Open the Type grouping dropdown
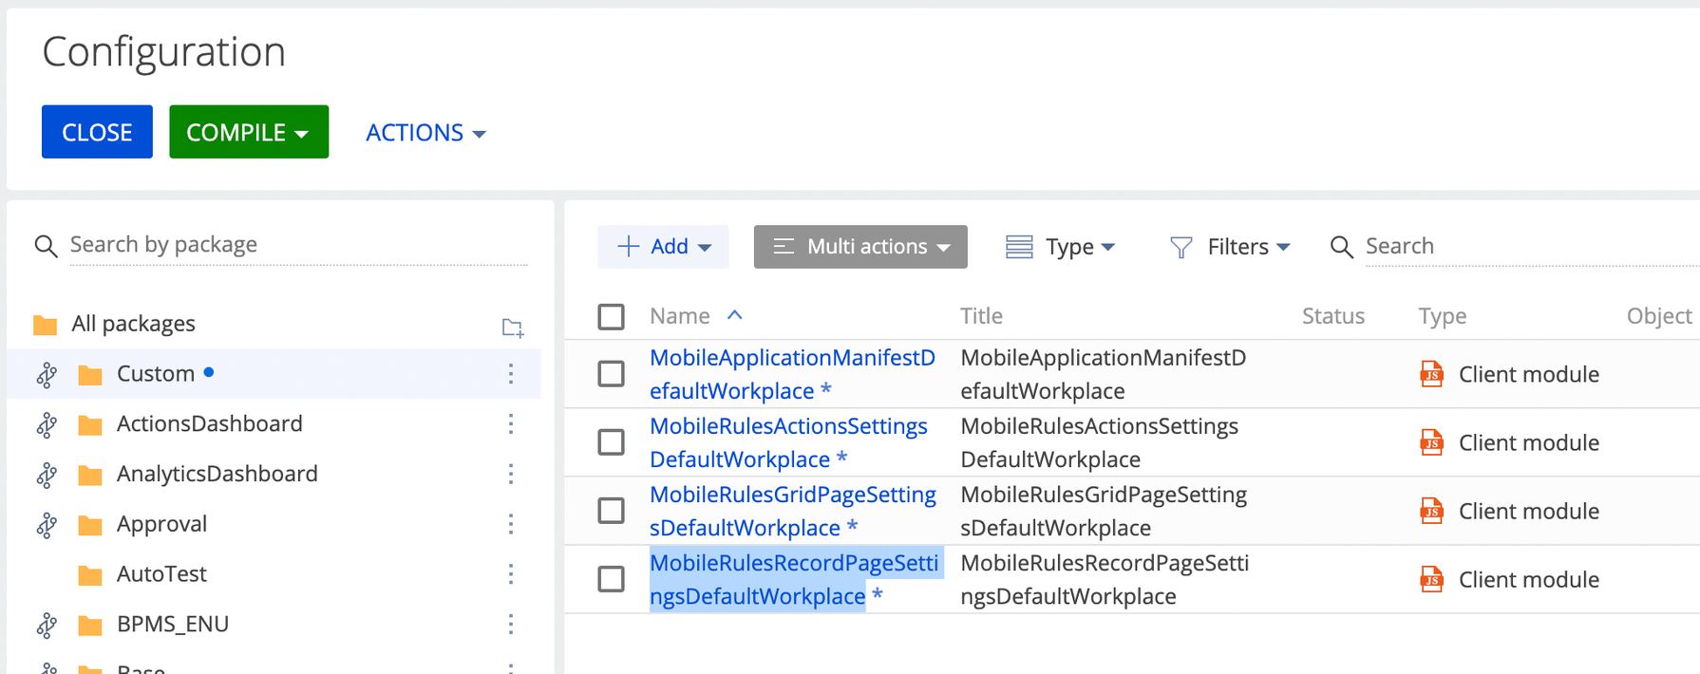The image size is (1700, 674). point(1061,247)
